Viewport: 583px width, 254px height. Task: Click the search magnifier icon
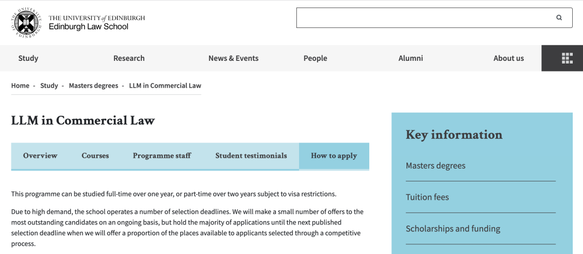click(x=559, y=18)
